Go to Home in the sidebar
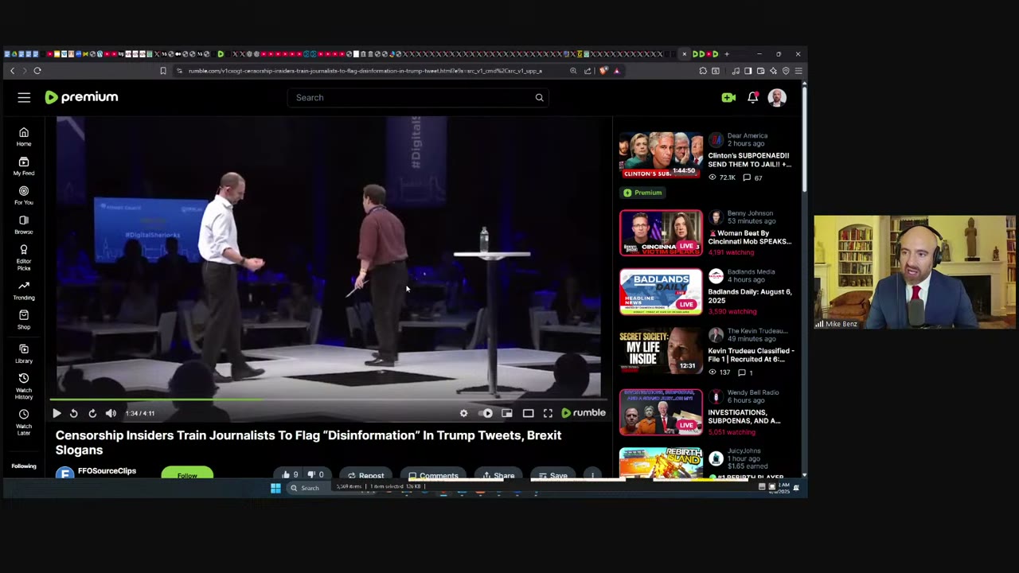This screenshot has height=573, width=1019. 24,136
